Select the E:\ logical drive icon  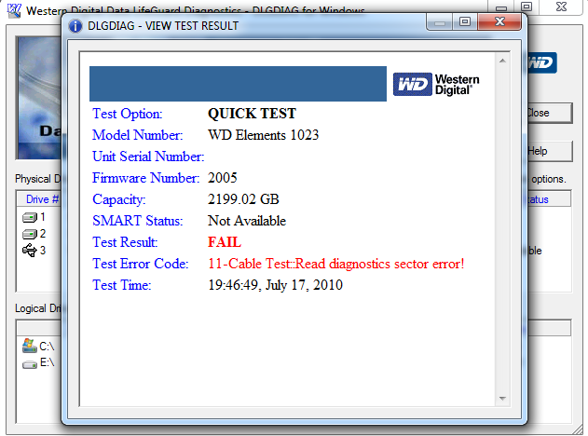tap(30, 363)
